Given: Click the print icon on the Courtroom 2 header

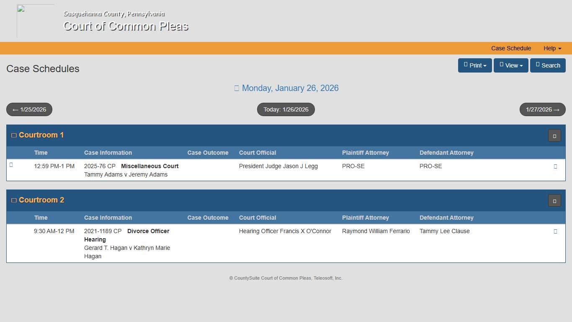Looking at the screenshot, I should click(554, 200).
